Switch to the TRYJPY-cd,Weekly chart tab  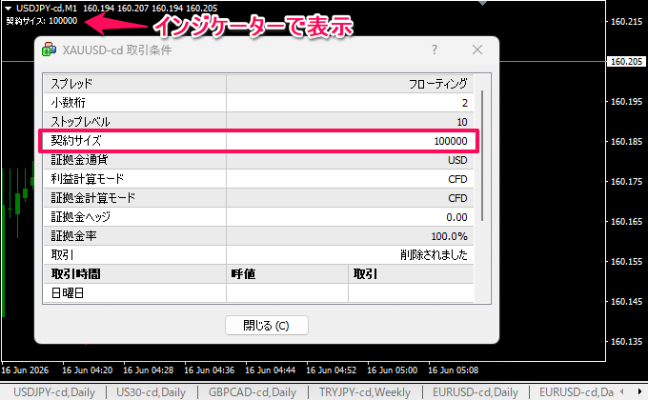point(364,391)
